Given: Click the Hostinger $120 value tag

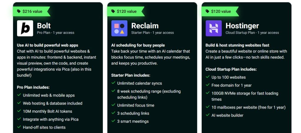Looking at the screenshot, I should [220, 11].
